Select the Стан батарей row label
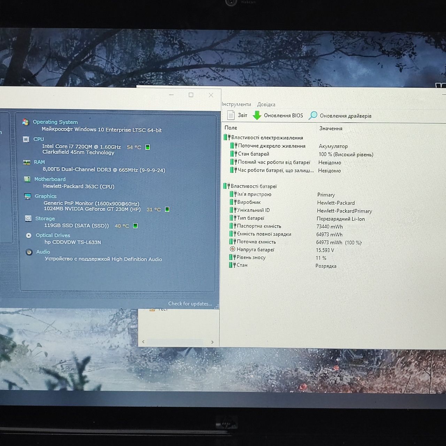This screenshot has width=446, height=446. coord(254,154)
